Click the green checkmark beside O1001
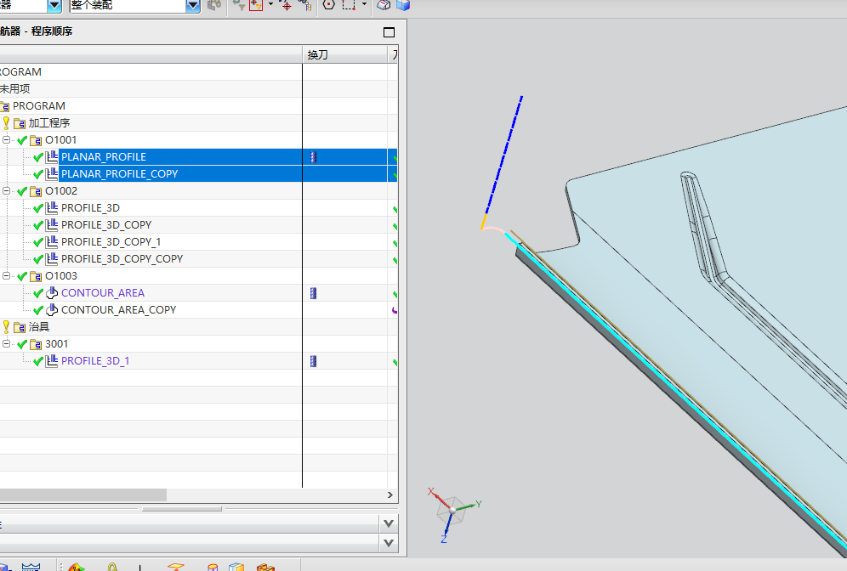 [22, 140]
